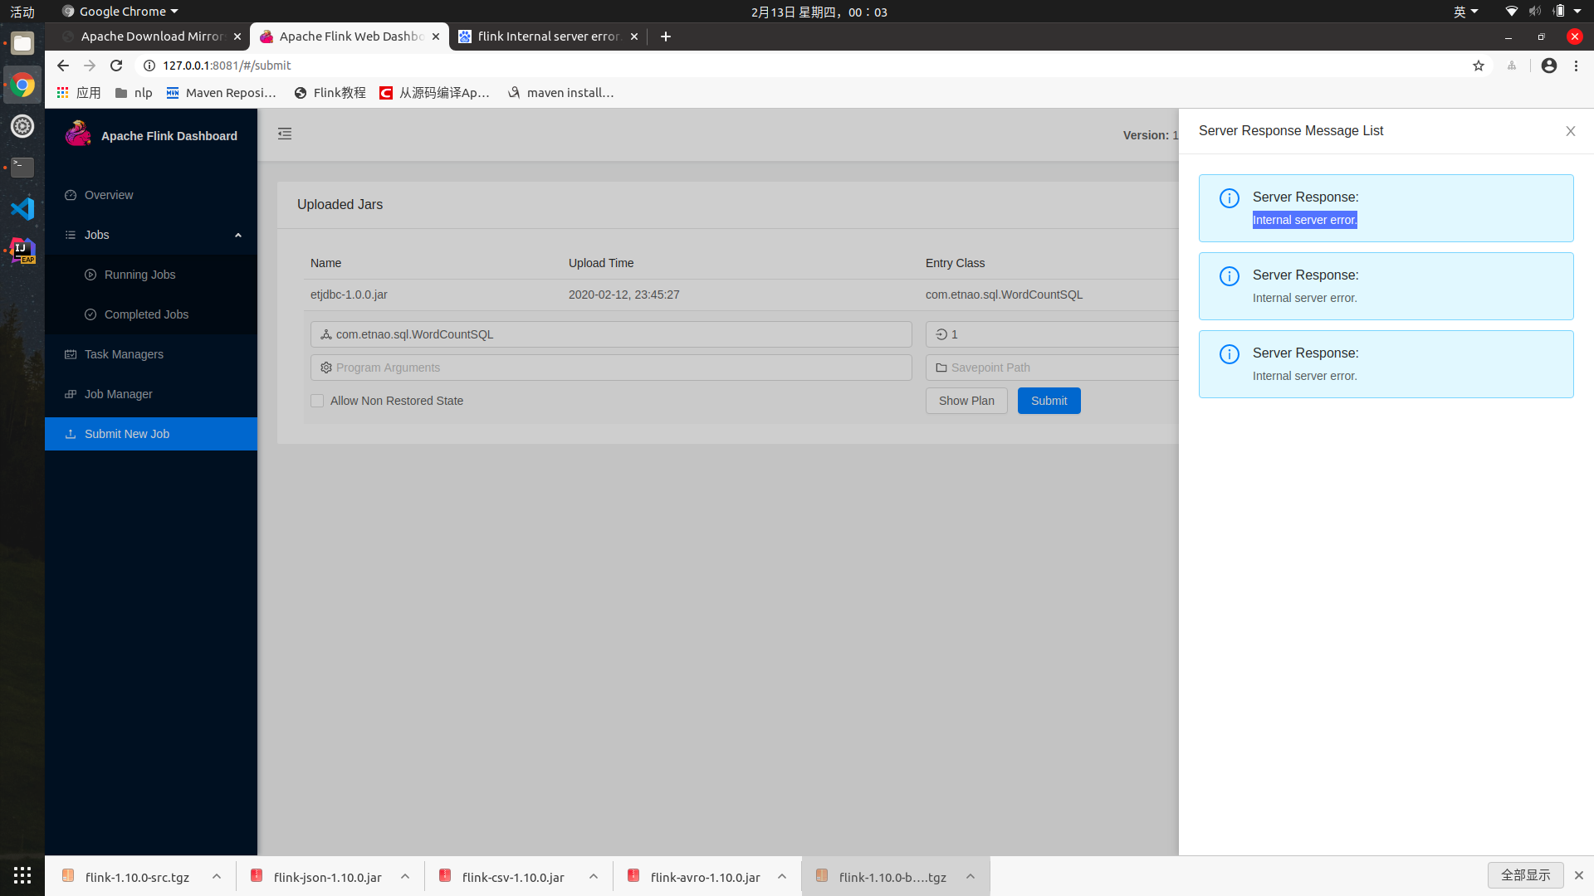
Task: Reload the current page
Action: (116, 66)
